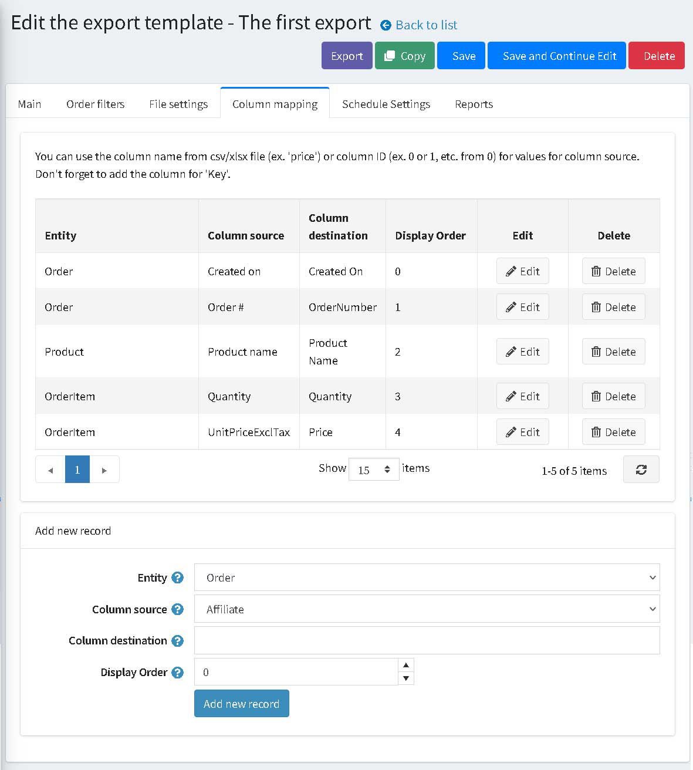This screenshot has height=770, width=693.
Task: Decrease Display Order value
Action: coord(406,678)
